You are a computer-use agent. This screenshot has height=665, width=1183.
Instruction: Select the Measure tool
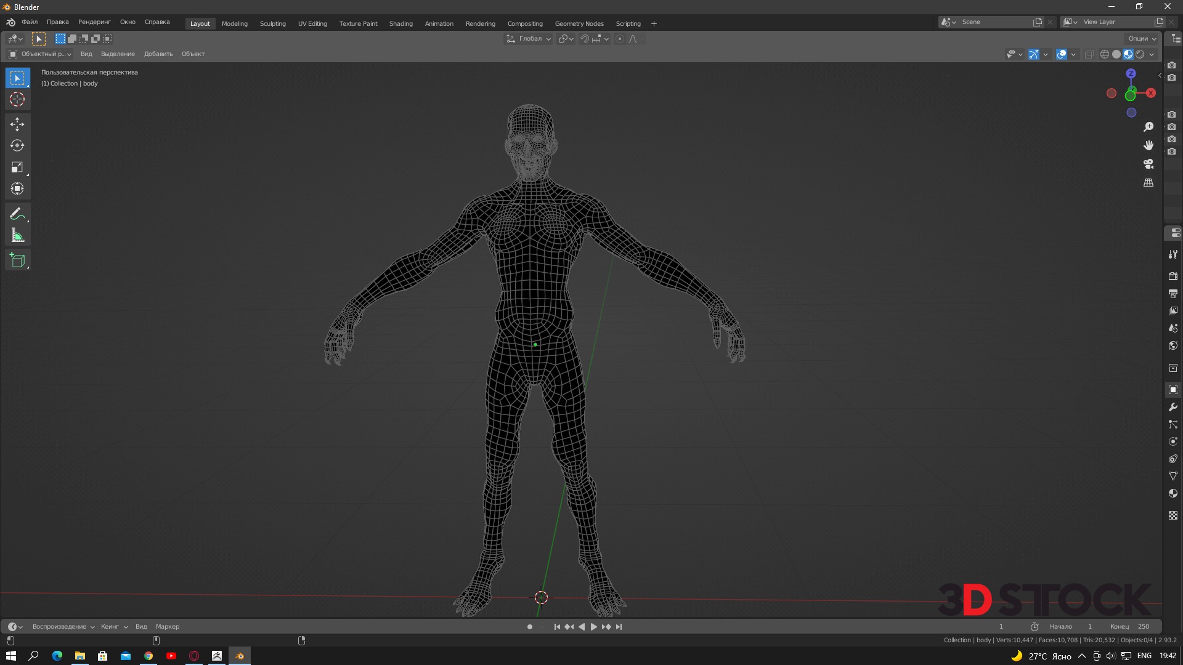point(17,236)
